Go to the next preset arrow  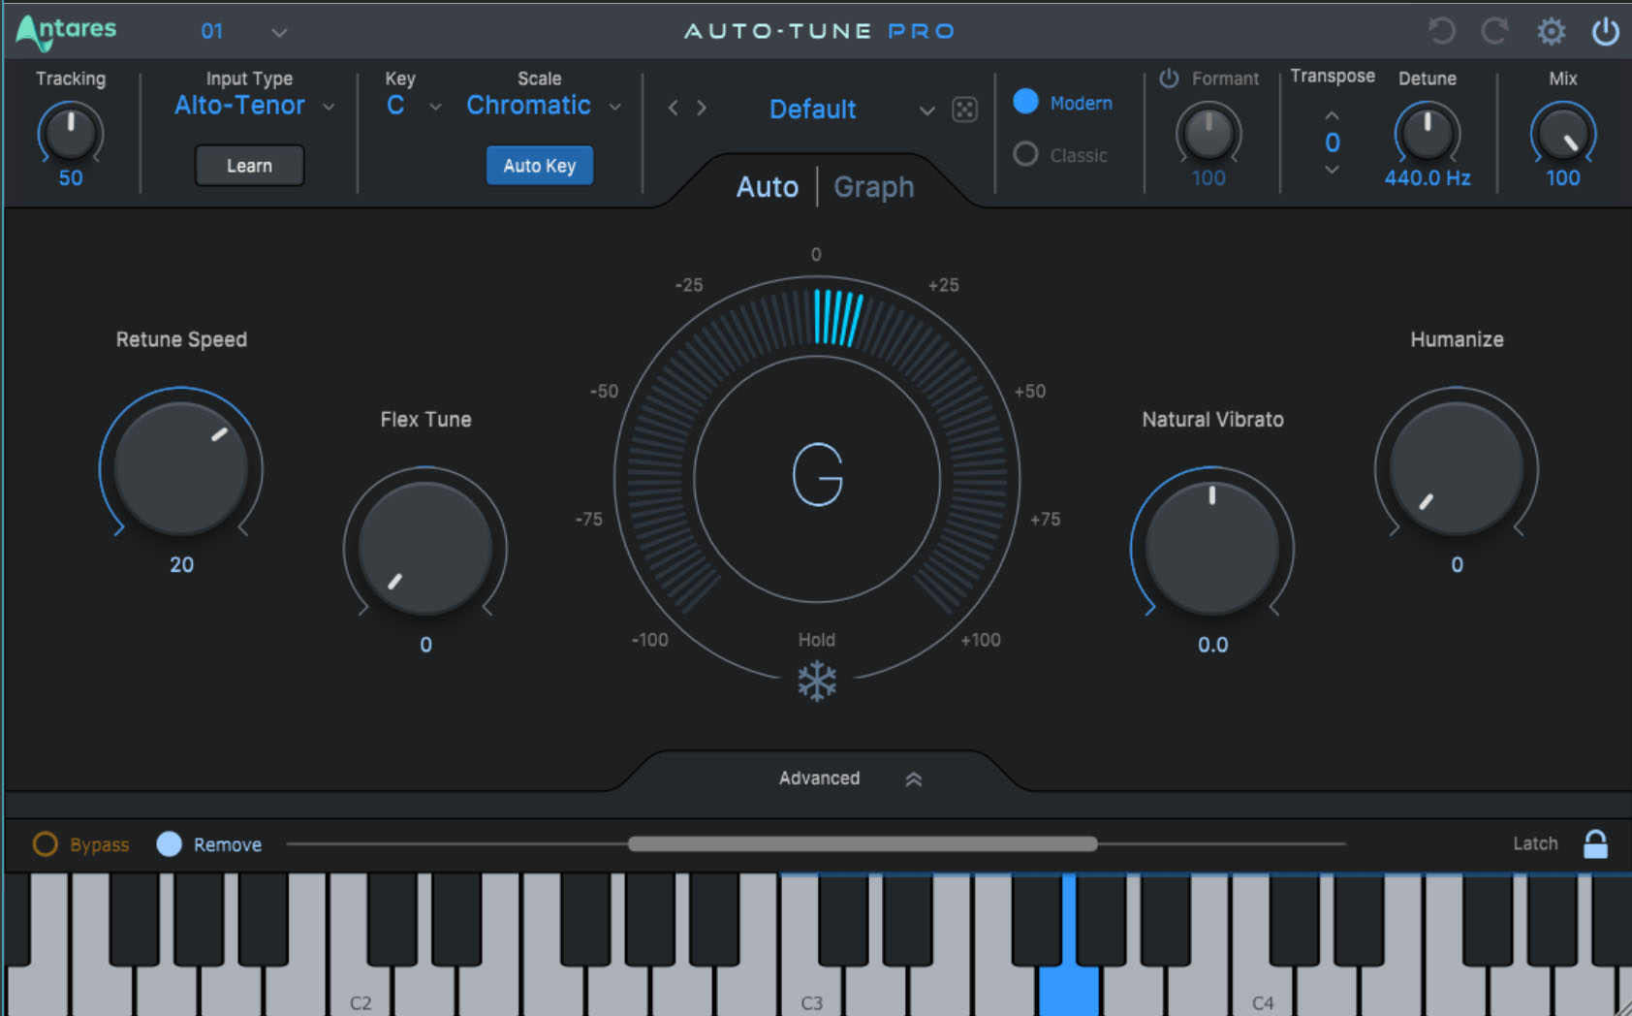(702, 109)
